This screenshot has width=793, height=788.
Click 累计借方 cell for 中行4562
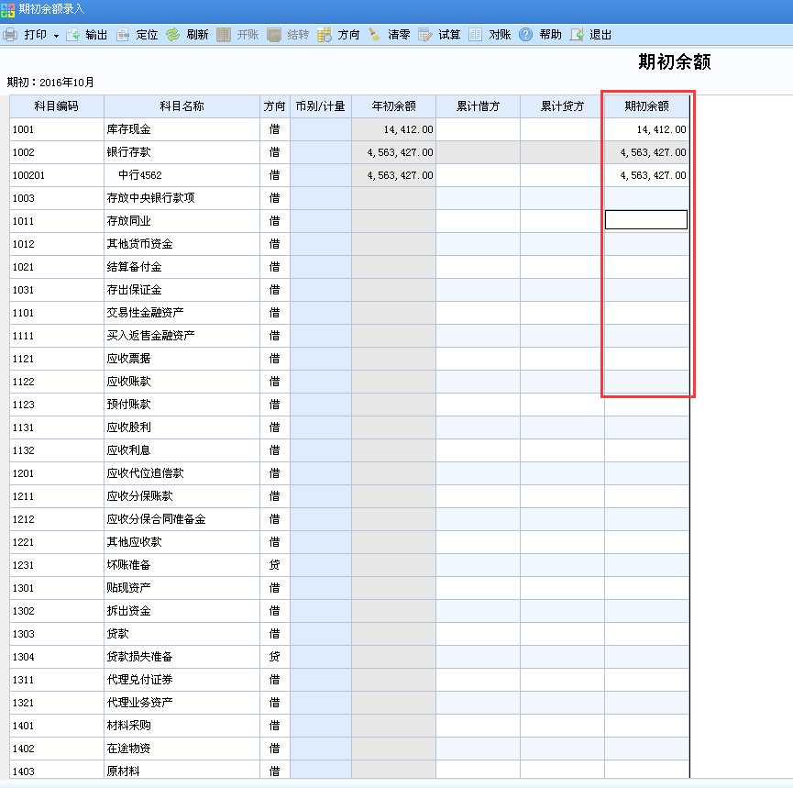(x=478, y=175)
